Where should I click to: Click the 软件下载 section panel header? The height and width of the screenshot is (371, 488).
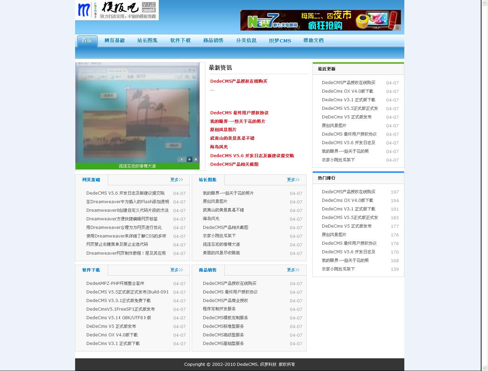(x=91, y=270)
